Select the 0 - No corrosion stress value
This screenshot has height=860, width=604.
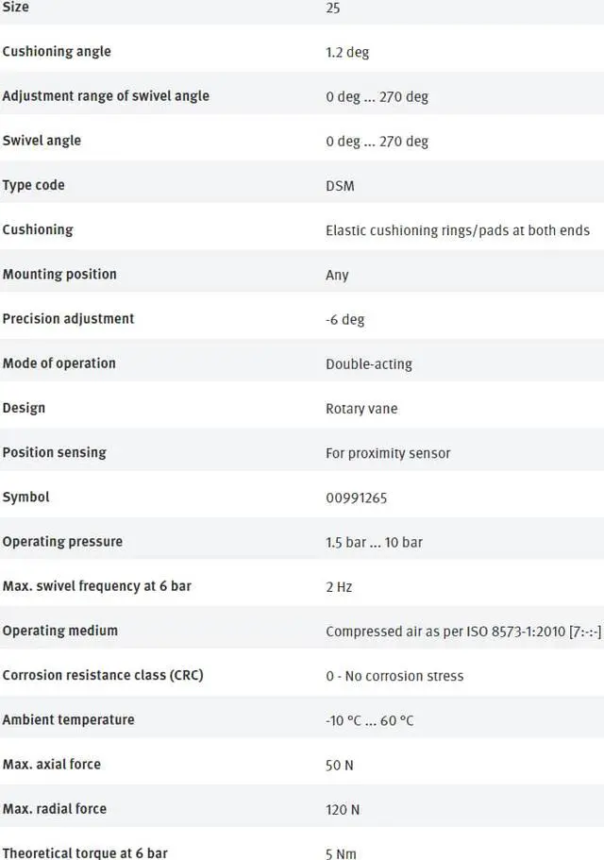394,676
